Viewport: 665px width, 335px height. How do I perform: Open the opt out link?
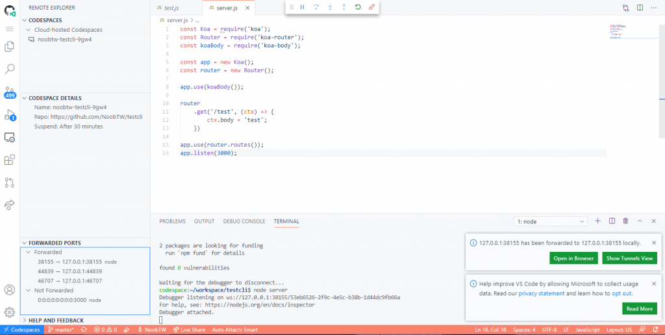click(621, 293)
